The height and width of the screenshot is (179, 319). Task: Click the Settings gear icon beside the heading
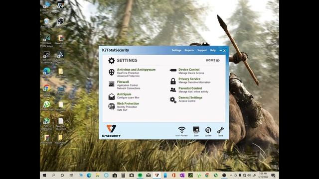click(111, 61)
